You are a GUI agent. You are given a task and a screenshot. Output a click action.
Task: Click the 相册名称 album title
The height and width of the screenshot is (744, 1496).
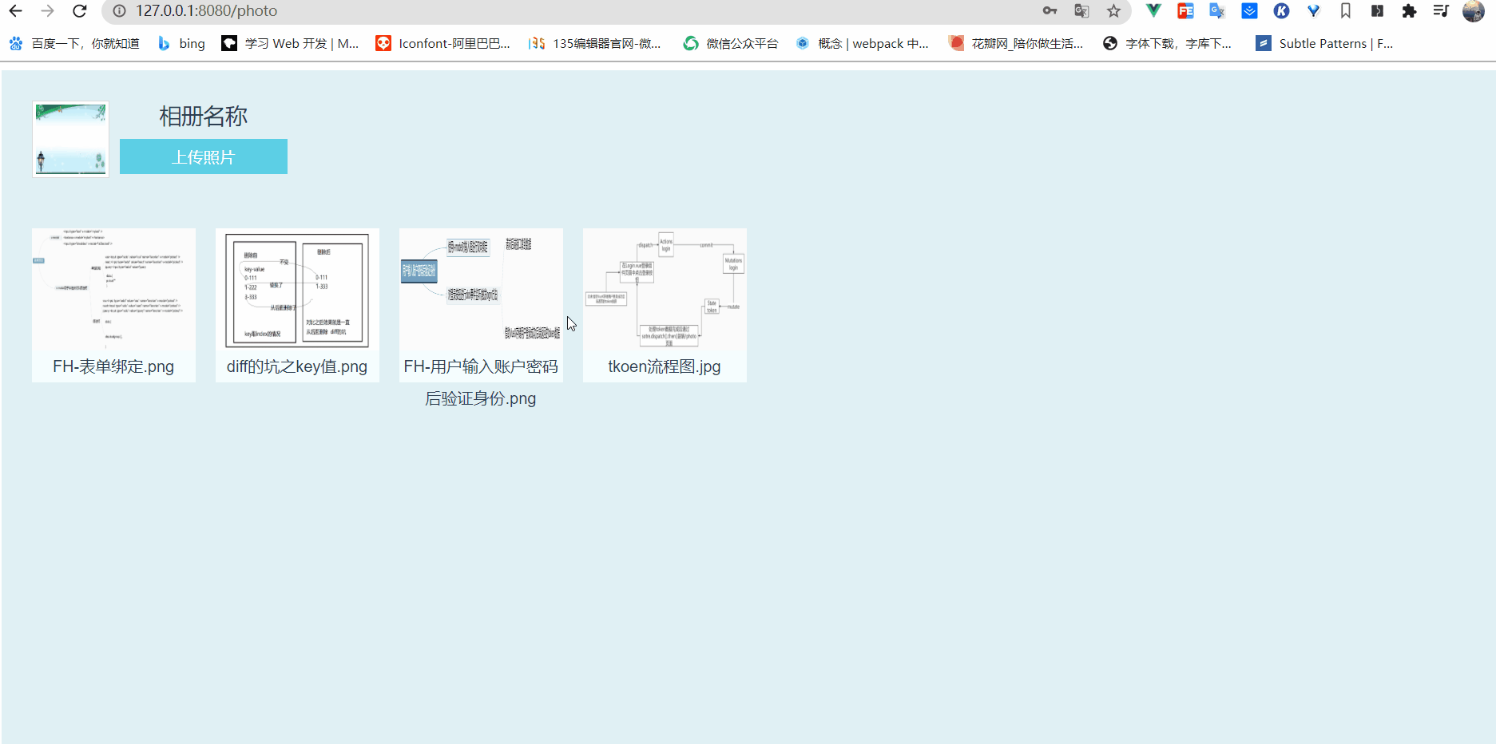click(203, 117)
